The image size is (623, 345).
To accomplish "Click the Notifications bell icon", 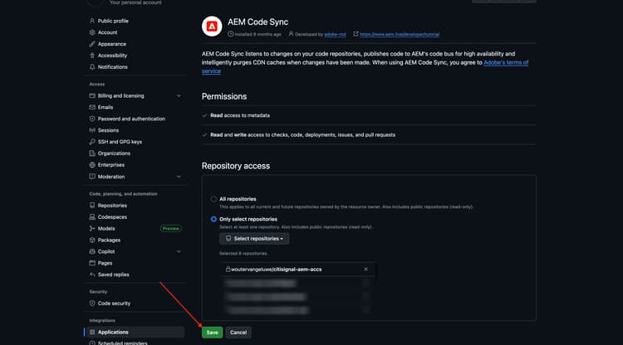I will 92,67.
